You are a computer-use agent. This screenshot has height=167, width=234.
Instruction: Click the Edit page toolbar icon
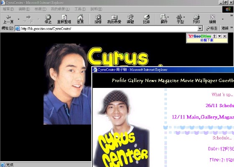click(212, 19)
